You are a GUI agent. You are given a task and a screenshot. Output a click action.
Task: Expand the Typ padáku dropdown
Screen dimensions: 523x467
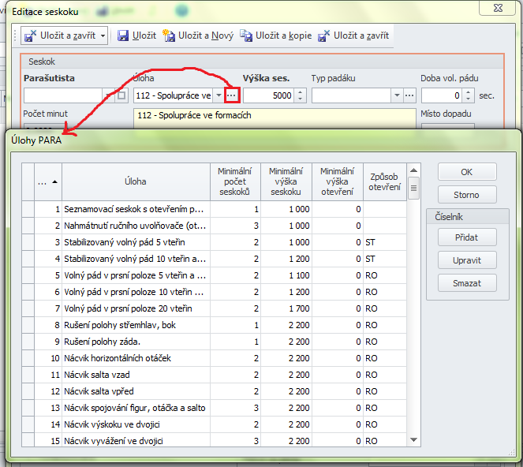(397, 95)
